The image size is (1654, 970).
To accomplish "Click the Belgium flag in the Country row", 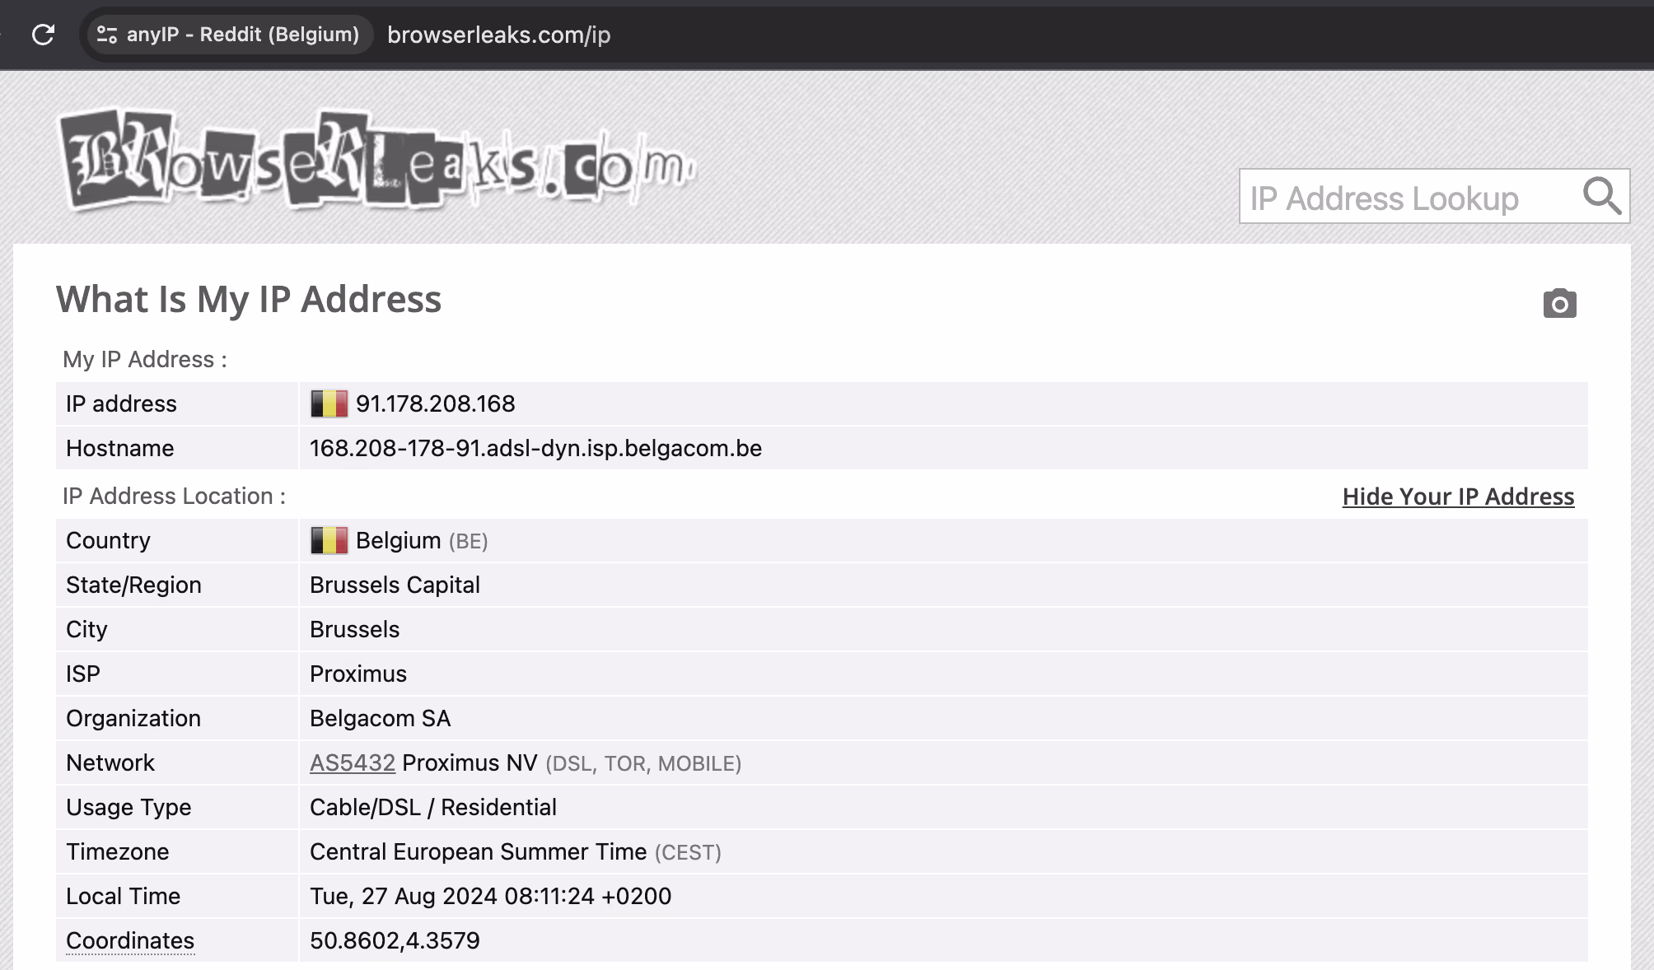I will coord(329,540).
